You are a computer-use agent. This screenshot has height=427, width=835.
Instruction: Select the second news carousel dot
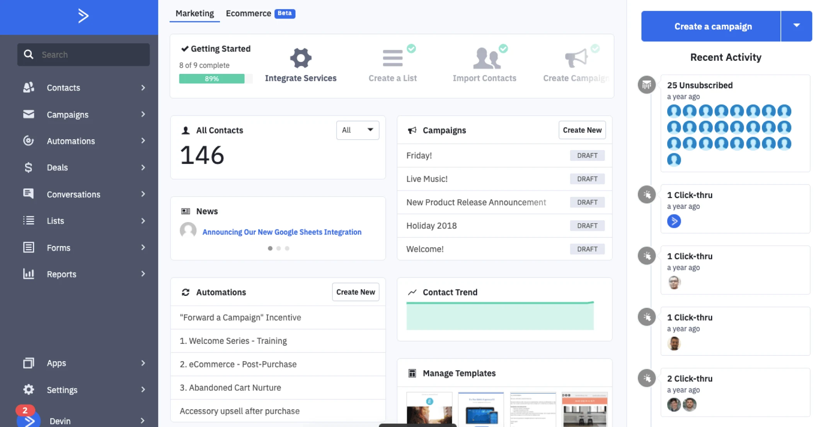(278, 248)
